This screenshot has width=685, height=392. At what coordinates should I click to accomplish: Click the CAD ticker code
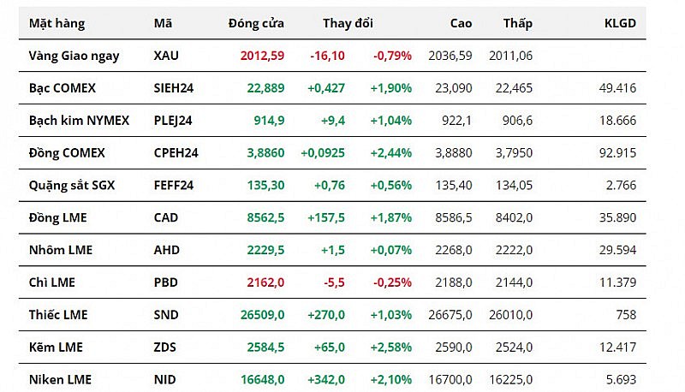166,218
